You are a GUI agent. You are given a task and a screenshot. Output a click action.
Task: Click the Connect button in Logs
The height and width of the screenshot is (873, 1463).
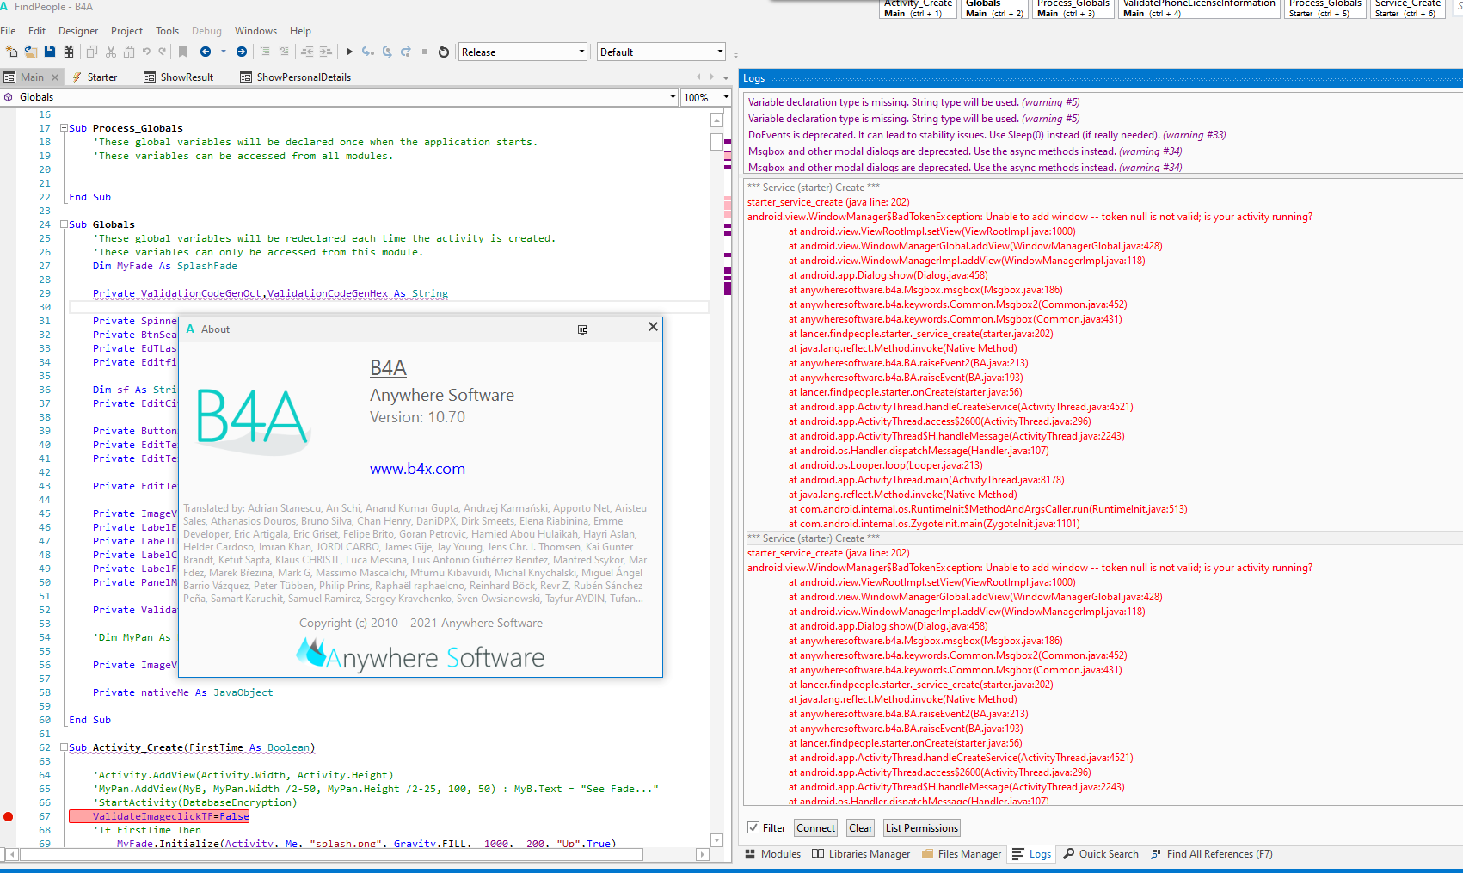coord(816,827)
